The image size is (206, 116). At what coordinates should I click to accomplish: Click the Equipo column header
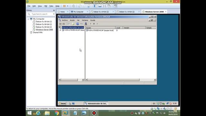pos(100,28)
